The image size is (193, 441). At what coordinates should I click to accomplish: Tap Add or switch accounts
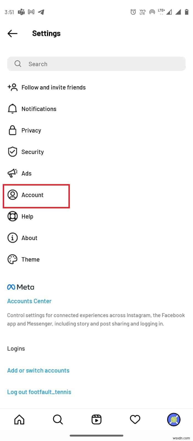tap(38, 370)
